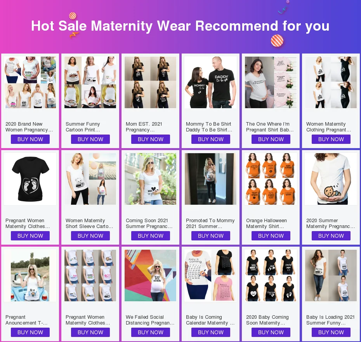The height and width of the screenshot is (342, 361).
Task: Open the baby coming calendar shirt image
Action: click(211, 276)
